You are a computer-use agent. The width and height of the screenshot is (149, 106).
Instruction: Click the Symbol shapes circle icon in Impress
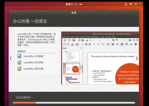pos(113,44)
